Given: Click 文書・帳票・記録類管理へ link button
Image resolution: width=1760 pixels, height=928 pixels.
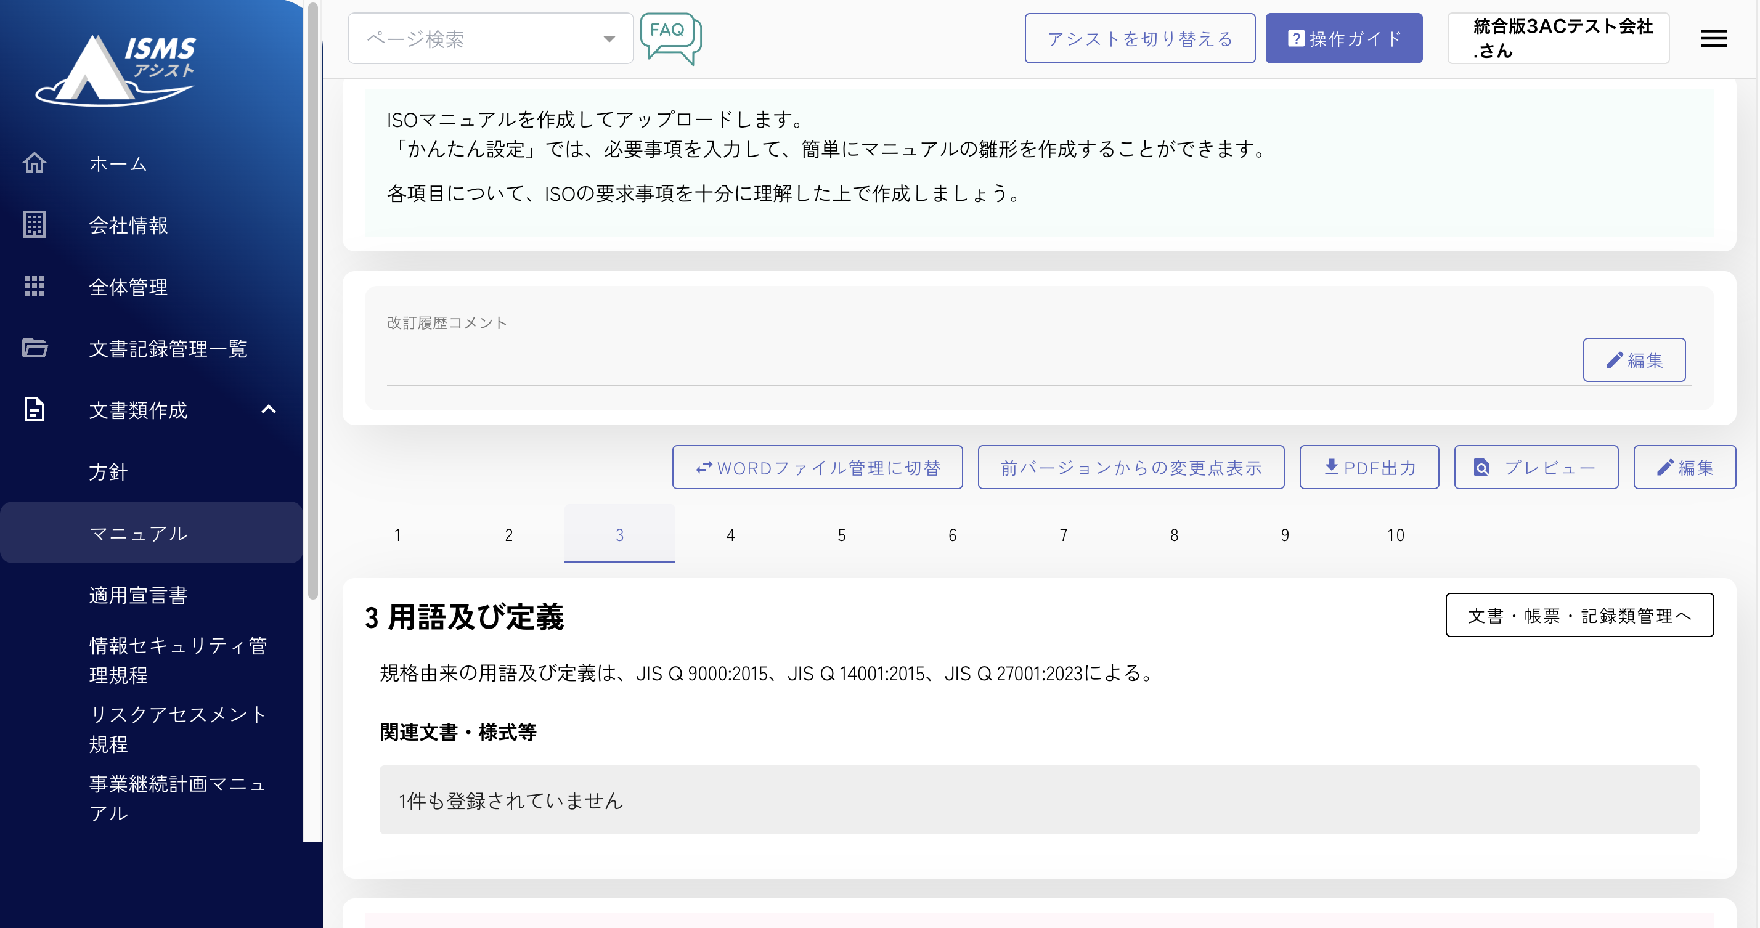Looking at the screenshot, I should coord(1579,615).
